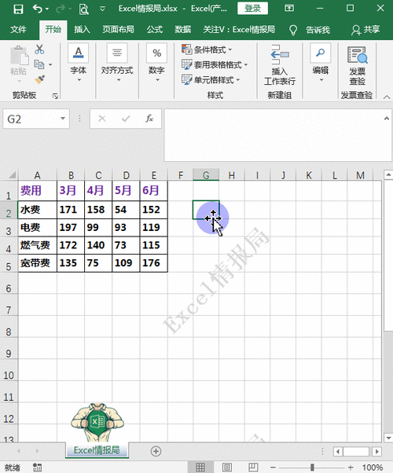The height and width of the screenshot is (473, 393).
Task: Open the Name Box dropdown arrow
Action: 62,119
